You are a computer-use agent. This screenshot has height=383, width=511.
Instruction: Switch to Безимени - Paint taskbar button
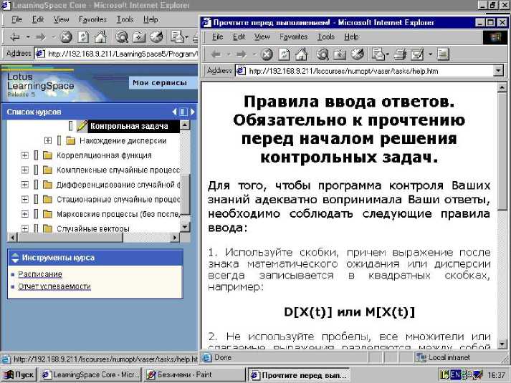coord(194,375)
